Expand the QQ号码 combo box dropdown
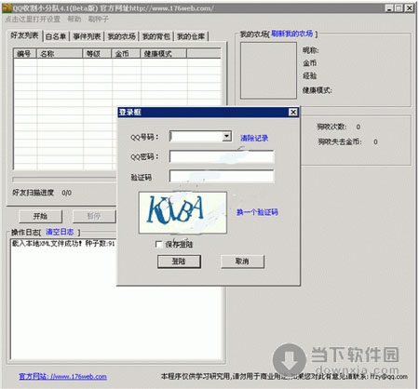 coord(227,136)
